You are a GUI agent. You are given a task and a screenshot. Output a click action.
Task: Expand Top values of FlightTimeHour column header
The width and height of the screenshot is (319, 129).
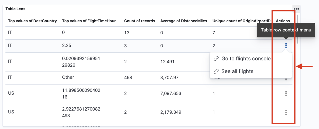pos(89,21)
